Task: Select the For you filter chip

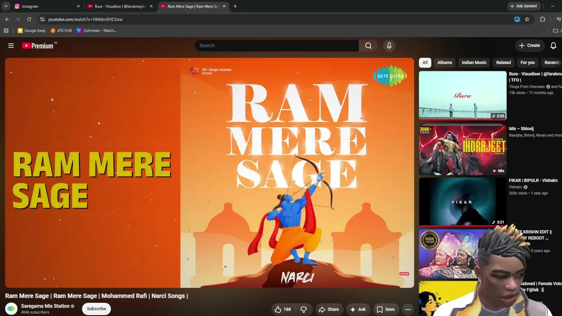Action: [x=528, y=62]
